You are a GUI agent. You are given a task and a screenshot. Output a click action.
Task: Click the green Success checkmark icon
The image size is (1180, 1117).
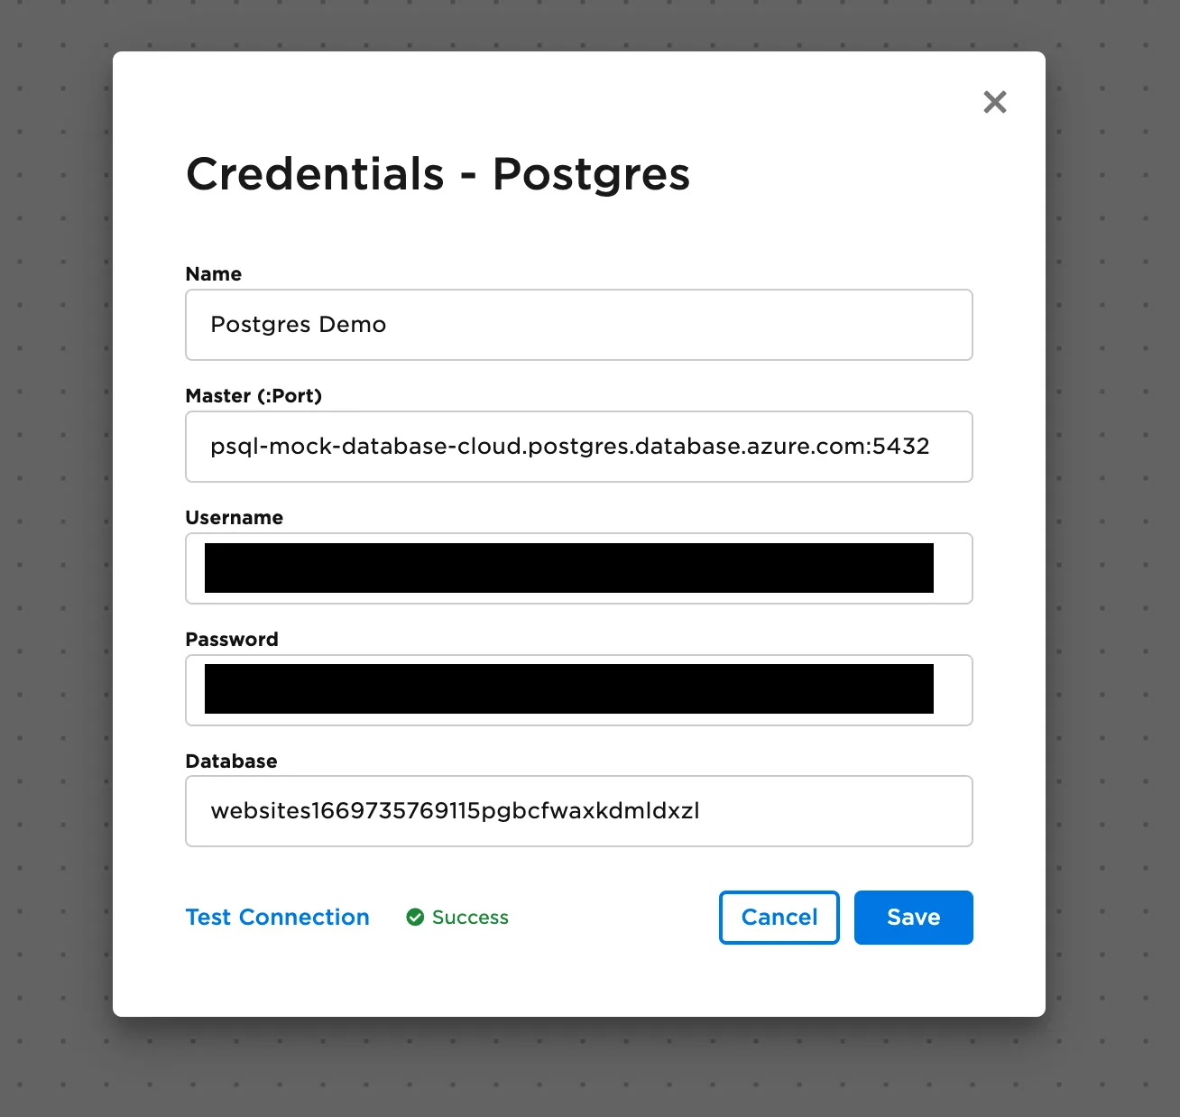(415, 917)
